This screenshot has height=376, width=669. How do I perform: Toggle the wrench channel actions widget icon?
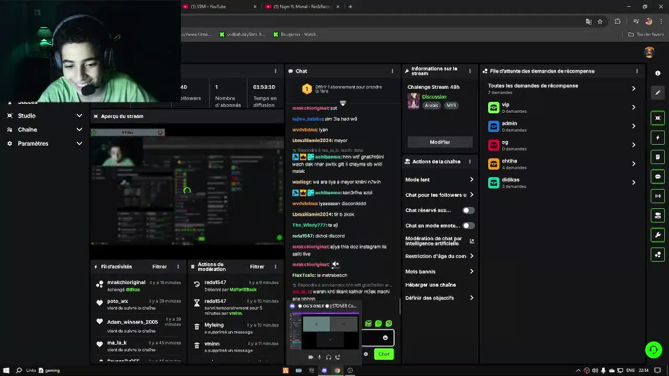658,235
